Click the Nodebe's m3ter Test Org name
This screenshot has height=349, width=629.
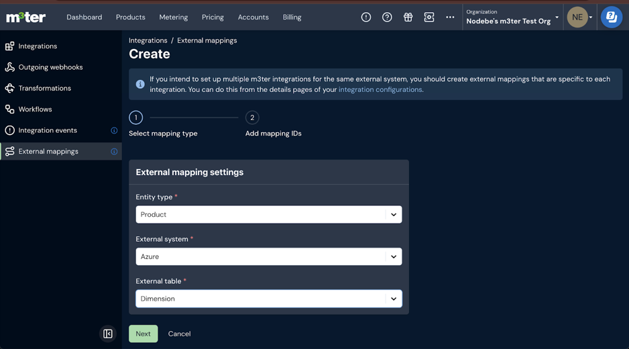(508, 21)
